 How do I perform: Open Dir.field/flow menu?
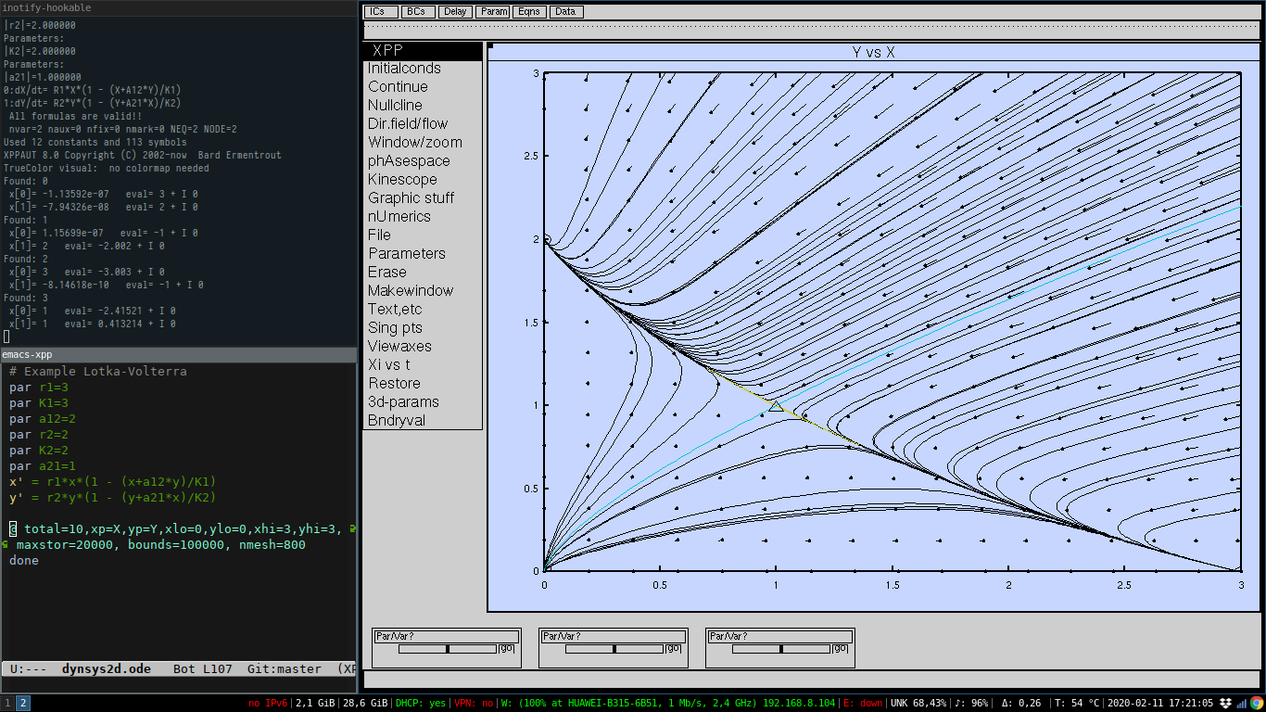(423, 124)
